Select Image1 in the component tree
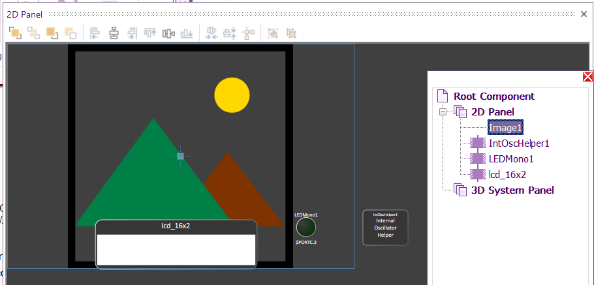This screenshot has height=285, width=594. click(x=505, y=128)
